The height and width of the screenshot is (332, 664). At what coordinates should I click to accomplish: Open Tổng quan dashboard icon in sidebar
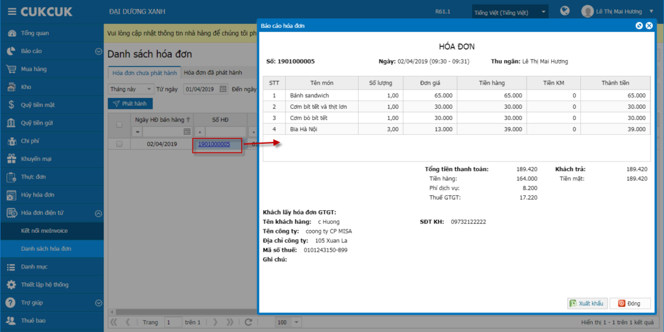pos(12,33)
